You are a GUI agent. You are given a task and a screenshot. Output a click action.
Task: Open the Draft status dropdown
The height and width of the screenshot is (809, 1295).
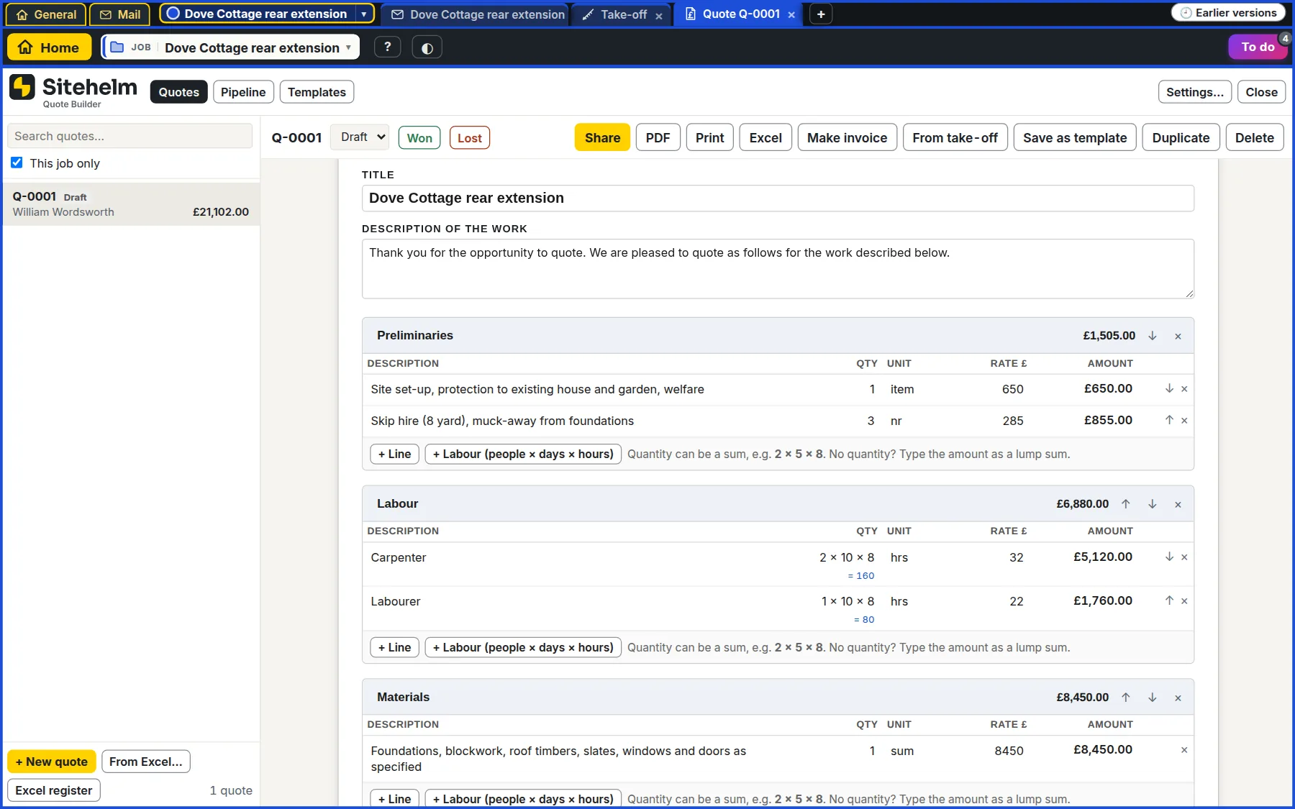[x=360, y=137]
